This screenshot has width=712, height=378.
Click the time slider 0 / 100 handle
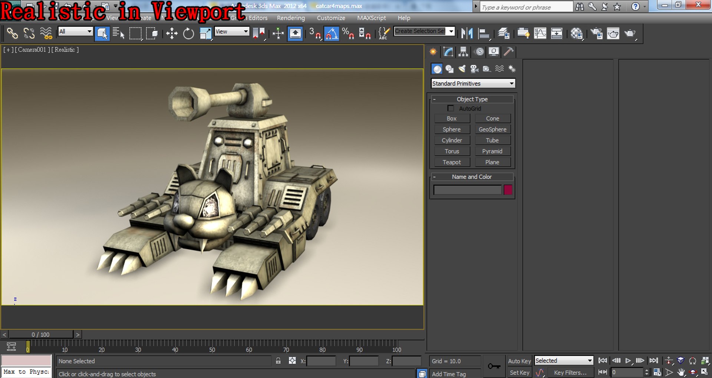point(41,334)
